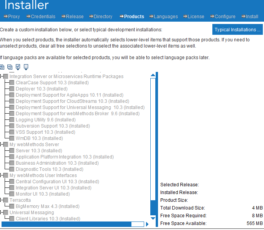Toggle Monitor UI 10.3 checkbox
264x230 pixels.
(12, 194)
